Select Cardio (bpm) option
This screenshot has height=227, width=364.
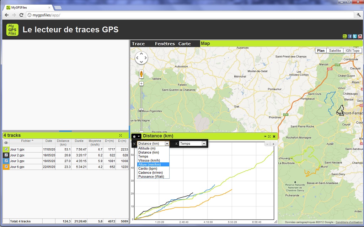click(153, 168)
